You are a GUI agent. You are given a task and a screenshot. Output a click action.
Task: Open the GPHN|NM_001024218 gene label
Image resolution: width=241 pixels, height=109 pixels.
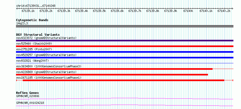coord(30,103)
